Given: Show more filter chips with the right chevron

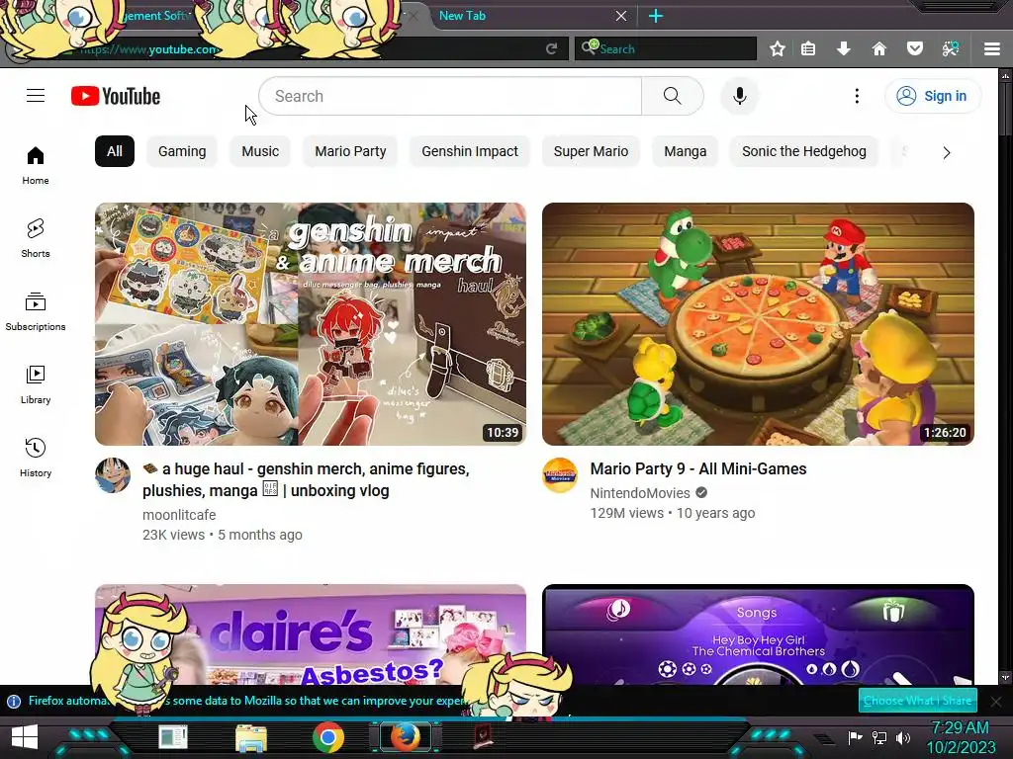Looking at the screenshot, I should [947, 153].
